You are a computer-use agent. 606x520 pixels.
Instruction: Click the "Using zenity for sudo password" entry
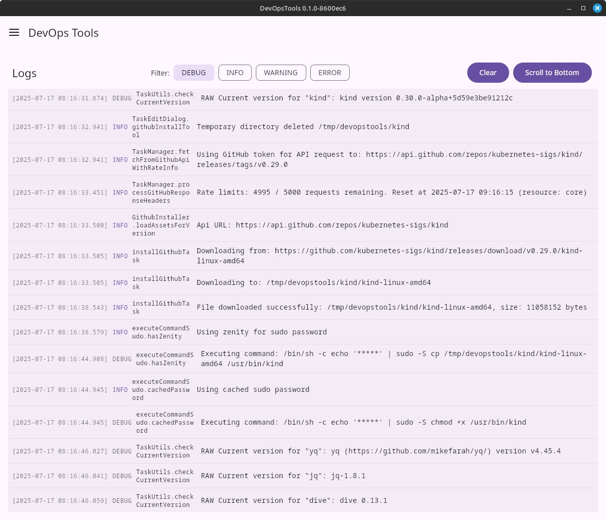(x=261, y=332)
